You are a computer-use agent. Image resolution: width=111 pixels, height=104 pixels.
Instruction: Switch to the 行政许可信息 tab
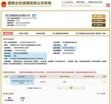[x=23, y=34]
